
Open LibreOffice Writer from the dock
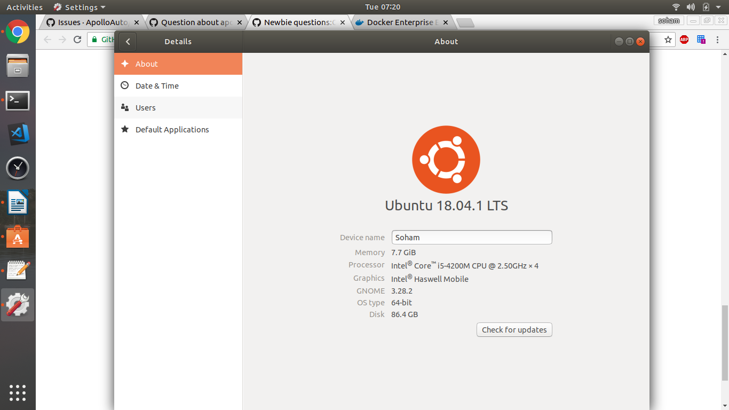coord(18,203)
